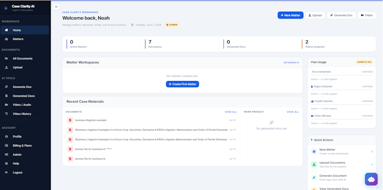This screenshot has width=383, height=190.
Task: Click the calendar icon beside the date
Action: coord(132,25)
